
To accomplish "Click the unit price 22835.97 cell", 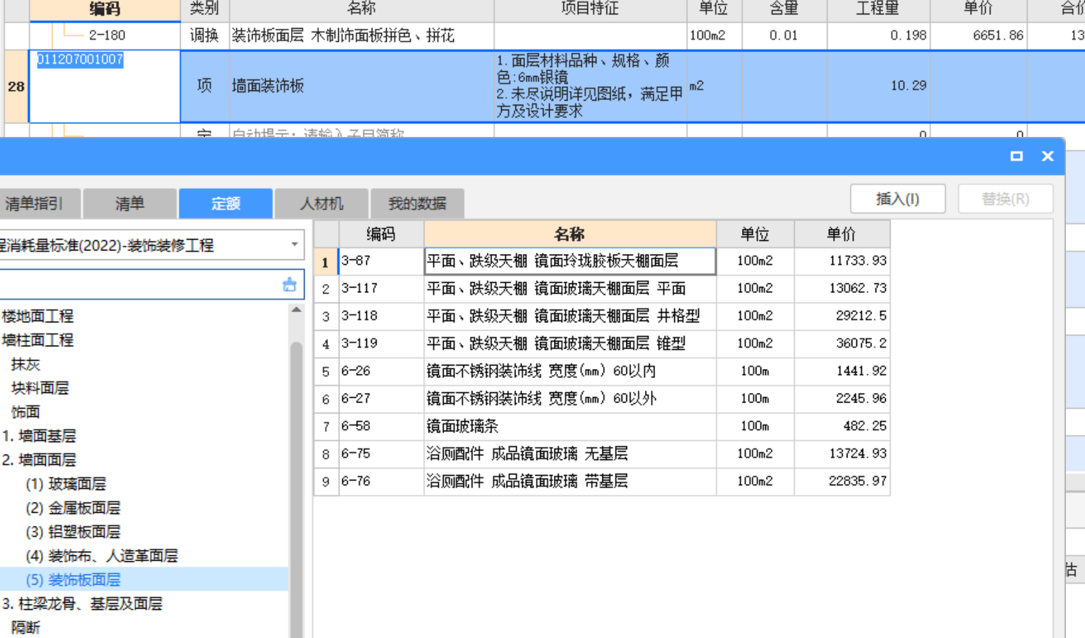I will pyautogui.click(x=843, y=481).
